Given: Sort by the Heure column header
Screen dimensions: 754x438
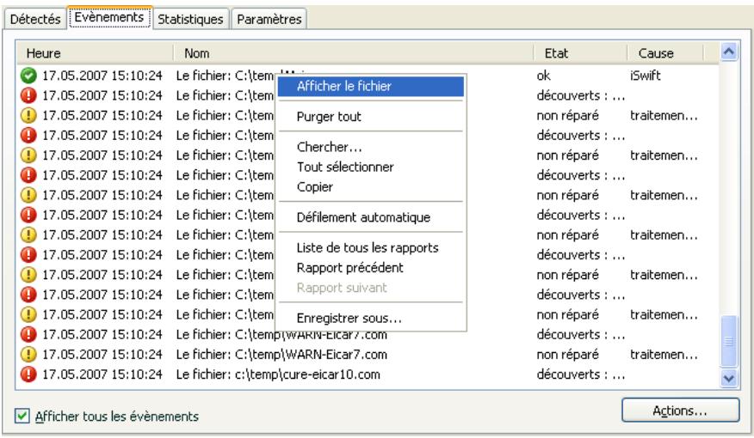Looking at the screenshot, I should point(96,53).
